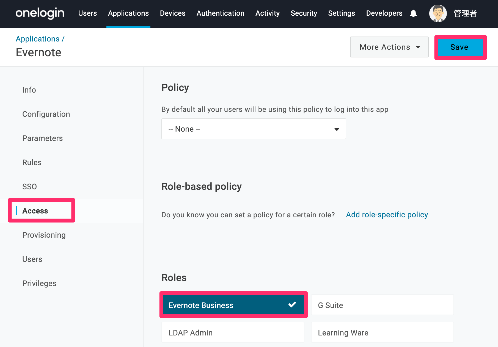
Task: Select the LDAP Admin role
Action: point(233,332)
